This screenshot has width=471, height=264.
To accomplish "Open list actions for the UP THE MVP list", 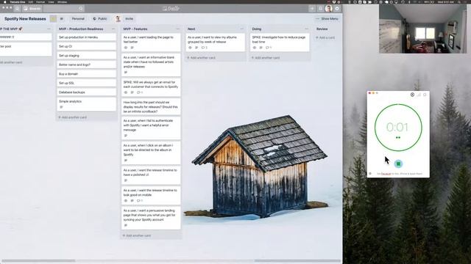I will pyautogui.click(x=49, y=29).
